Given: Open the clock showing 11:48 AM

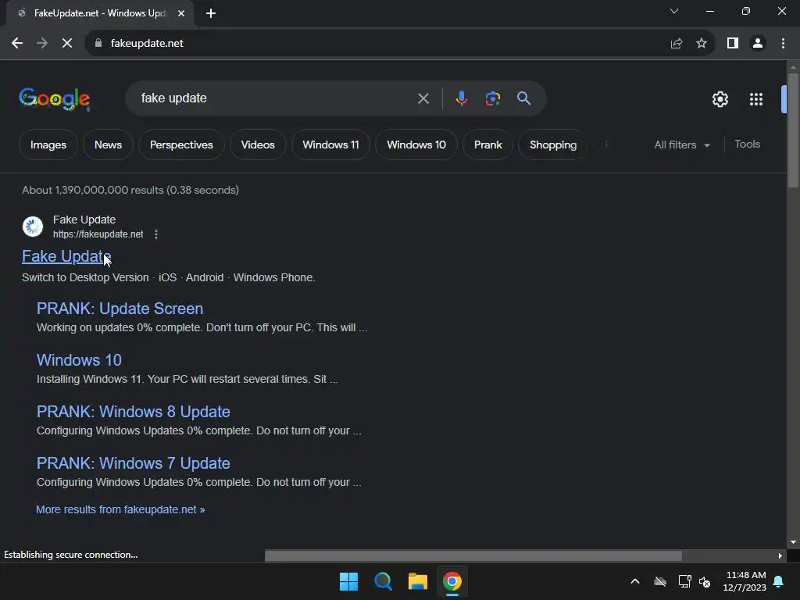Looking at the screenshot, I should 745,581.
